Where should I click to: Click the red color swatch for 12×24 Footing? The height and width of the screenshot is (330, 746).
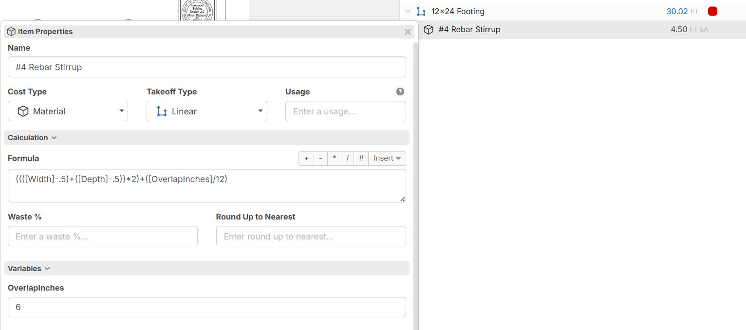click(x=712, y=11)
